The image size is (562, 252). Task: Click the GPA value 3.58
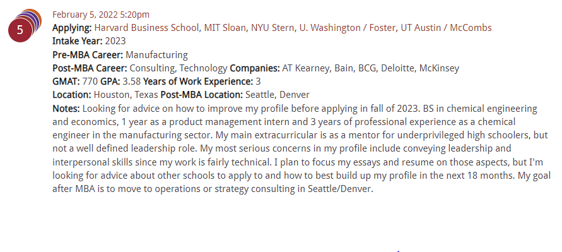(132, 81)
